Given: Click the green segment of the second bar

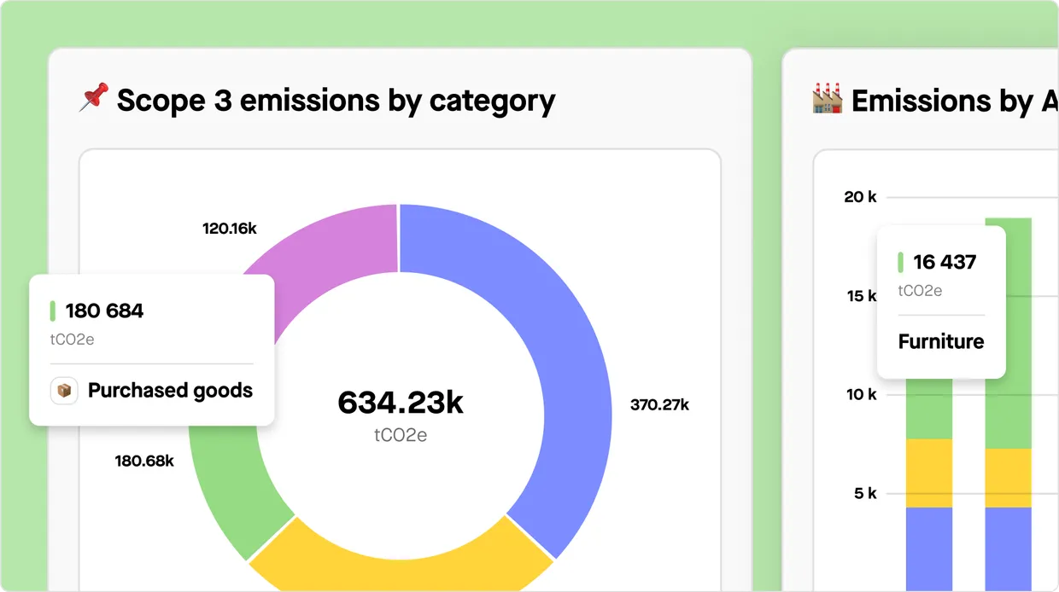Looking at the screenshot, I should (x=1009, y=333).
